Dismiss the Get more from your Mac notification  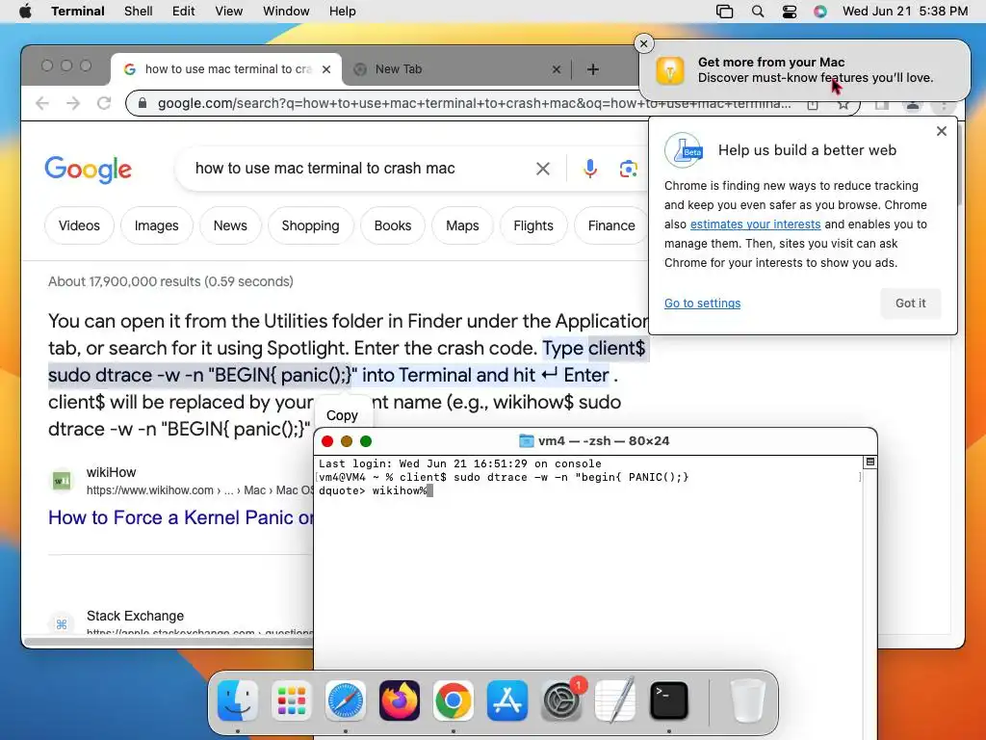click(x=643, y=43)
